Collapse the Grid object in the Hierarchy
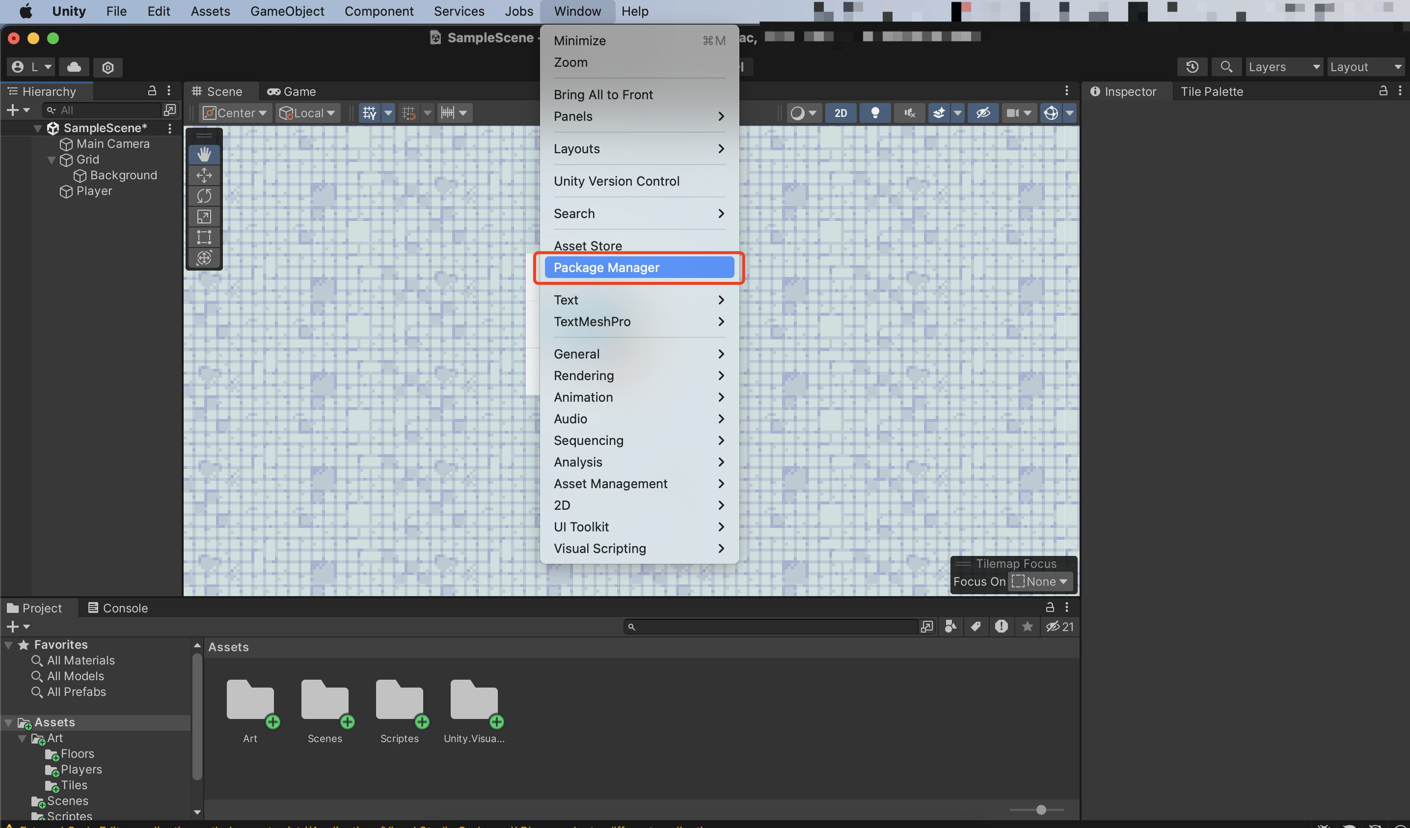 click(51, 160)
